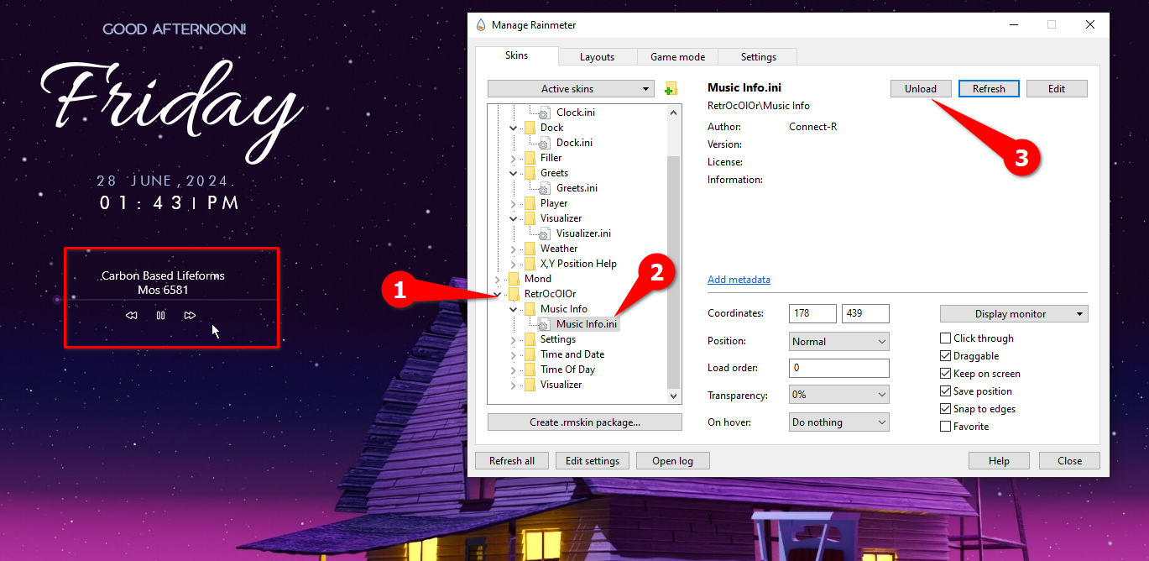The image size is (1149, 561).
Task: Collapse the Dock folder chevron
Action: (x=514, y=127)
